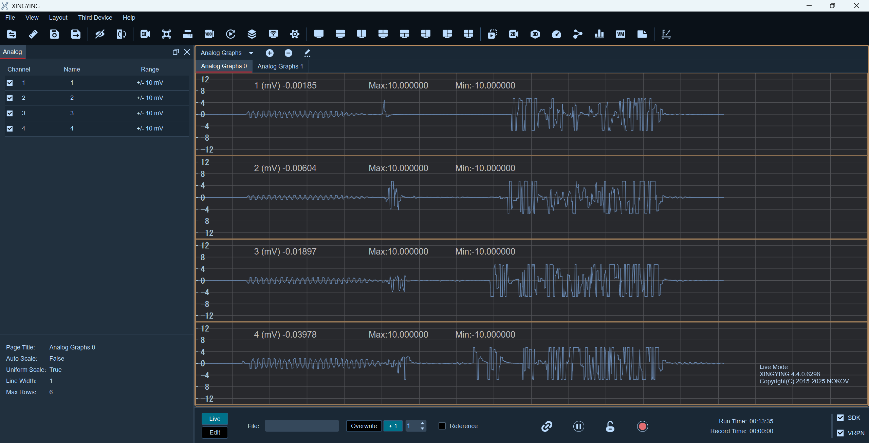Open the 2D view toolbar icon
Image resolution: width=869 pixels, height=443 pixels.
click(x=514, y=34)
